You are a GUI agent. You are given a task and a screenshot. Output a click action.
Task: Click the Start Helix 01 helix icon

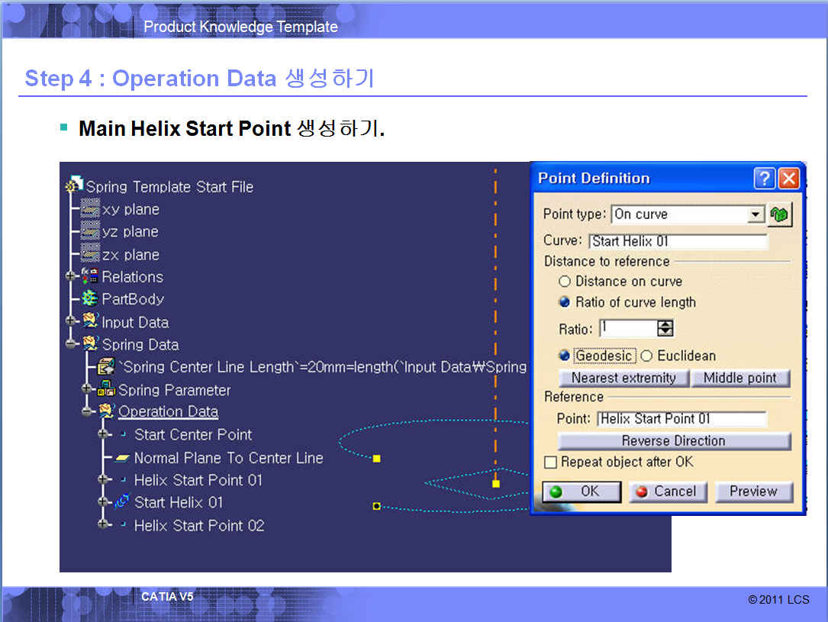click(x=122, y=502)
